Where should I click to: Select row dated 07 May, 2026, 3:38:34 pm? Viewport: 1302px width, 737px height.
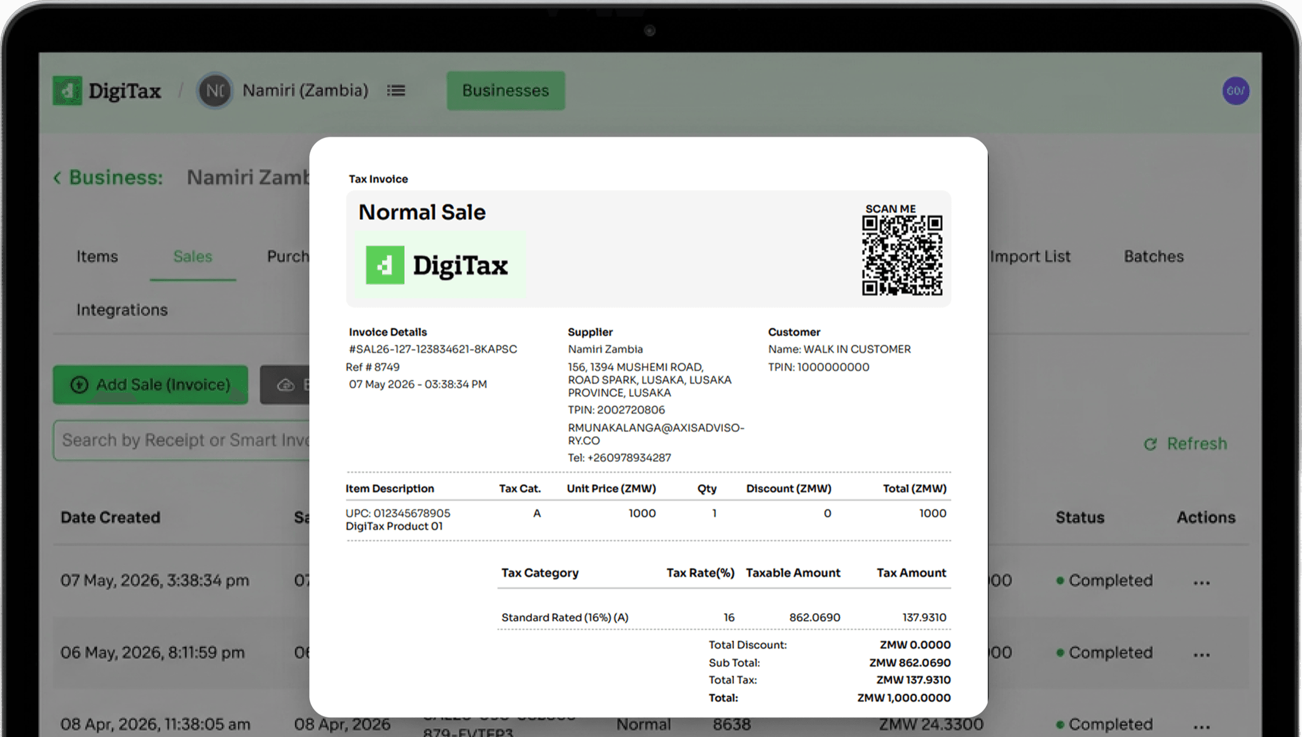pyautogui.click(x=154, y=581)
